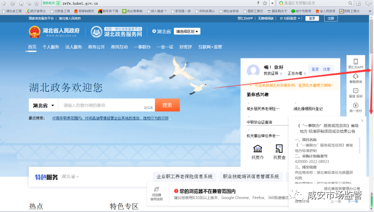Open 中职毕业证查询 suggestion
The image size is (374, 212).
(x=259, y=122)
